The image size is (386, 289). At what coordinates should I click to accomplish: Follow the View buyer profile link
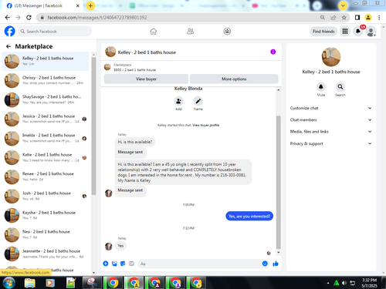point(206,125)
